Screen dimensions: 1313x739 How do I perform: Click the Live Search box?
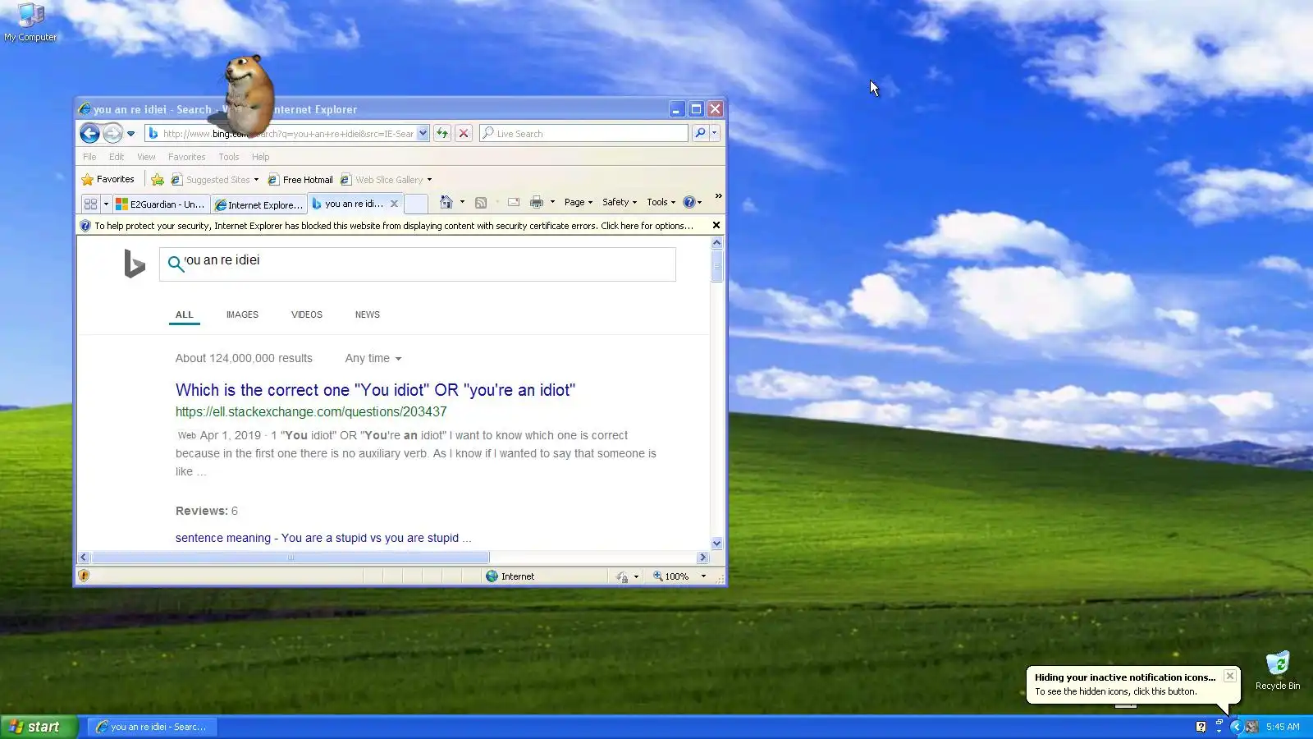click(583, 133)
